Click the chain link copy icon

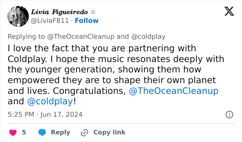pos(85,132)
